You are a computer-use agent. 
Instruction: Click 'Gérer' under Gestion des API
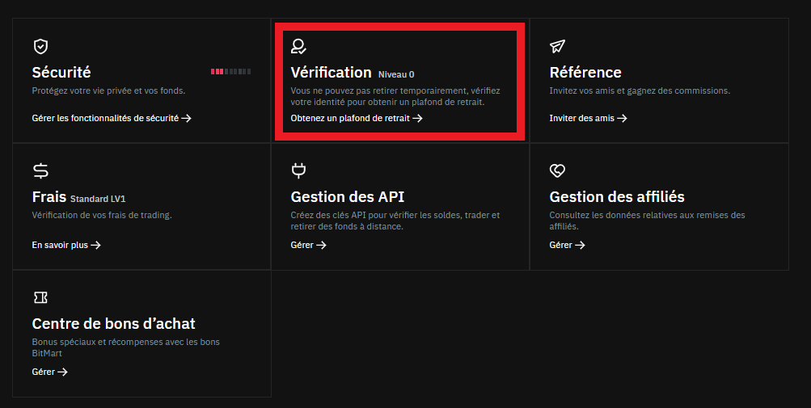[x=308, y=245]
